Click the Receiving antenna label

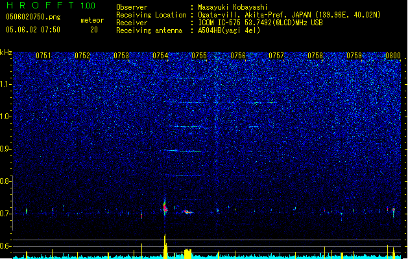click(149, 30)
